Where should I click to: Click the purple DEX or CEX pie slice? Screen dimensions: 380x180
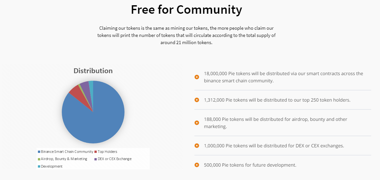(86, 86)
